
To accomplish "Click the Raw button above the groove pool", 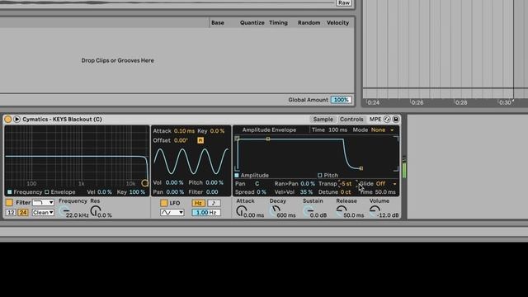I will [x=344, y=2].
